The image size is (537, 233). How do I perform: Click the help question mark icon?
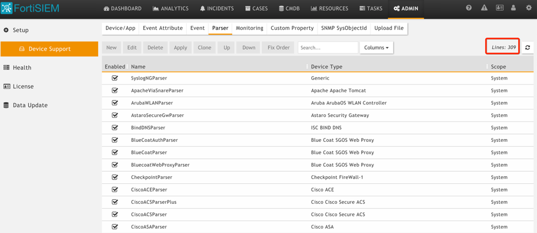[469, 8]
